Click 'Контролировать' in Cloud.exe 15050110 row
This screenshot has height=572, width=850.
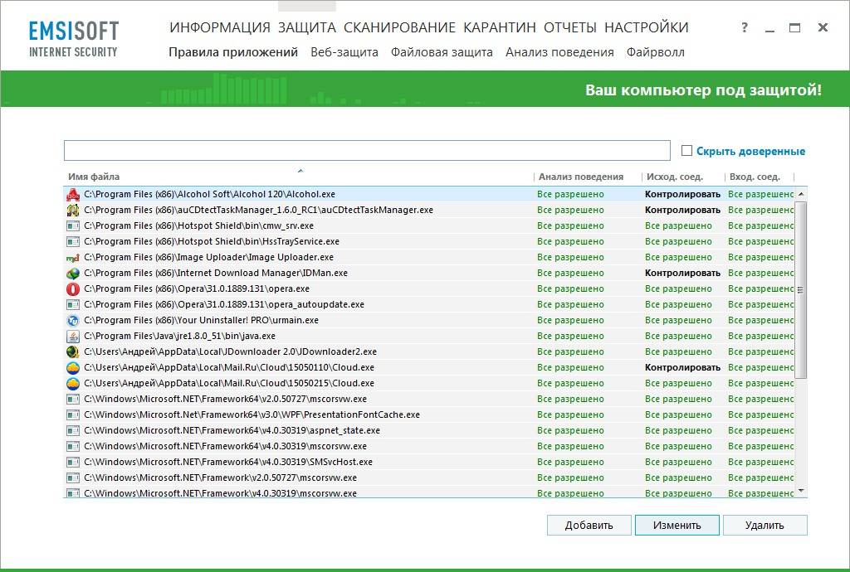[682, 367]
